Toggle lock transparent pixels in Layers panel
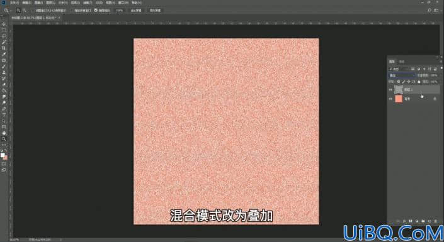 (x=399, y=82)
